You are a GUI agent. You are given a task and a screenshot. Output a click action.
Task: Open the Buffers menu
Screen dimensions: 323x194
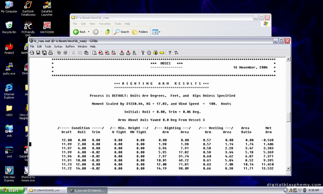[x=70, y=46]
